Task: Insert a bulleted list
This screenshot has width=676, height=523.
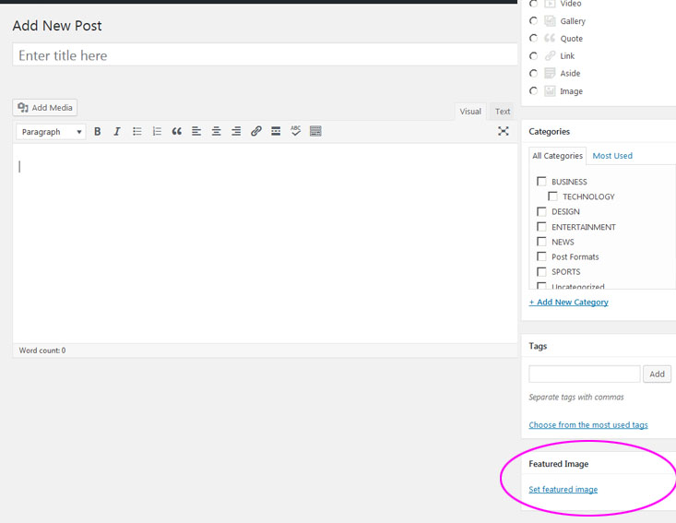Action: pyautogui.click(x=137, y=132)
